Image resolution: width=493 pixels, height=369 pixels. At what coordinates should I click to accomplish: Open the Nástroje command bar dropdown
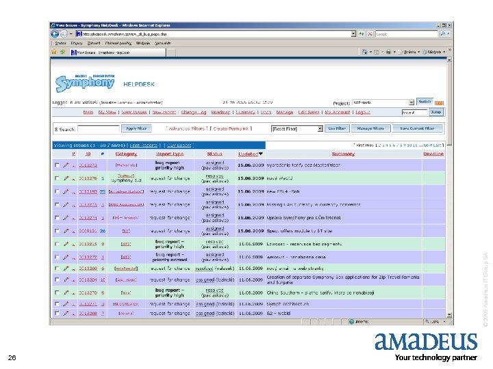(434, 52)
